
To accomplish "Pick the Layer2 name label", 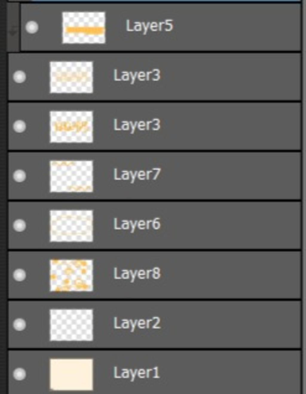I will [137, 323].
